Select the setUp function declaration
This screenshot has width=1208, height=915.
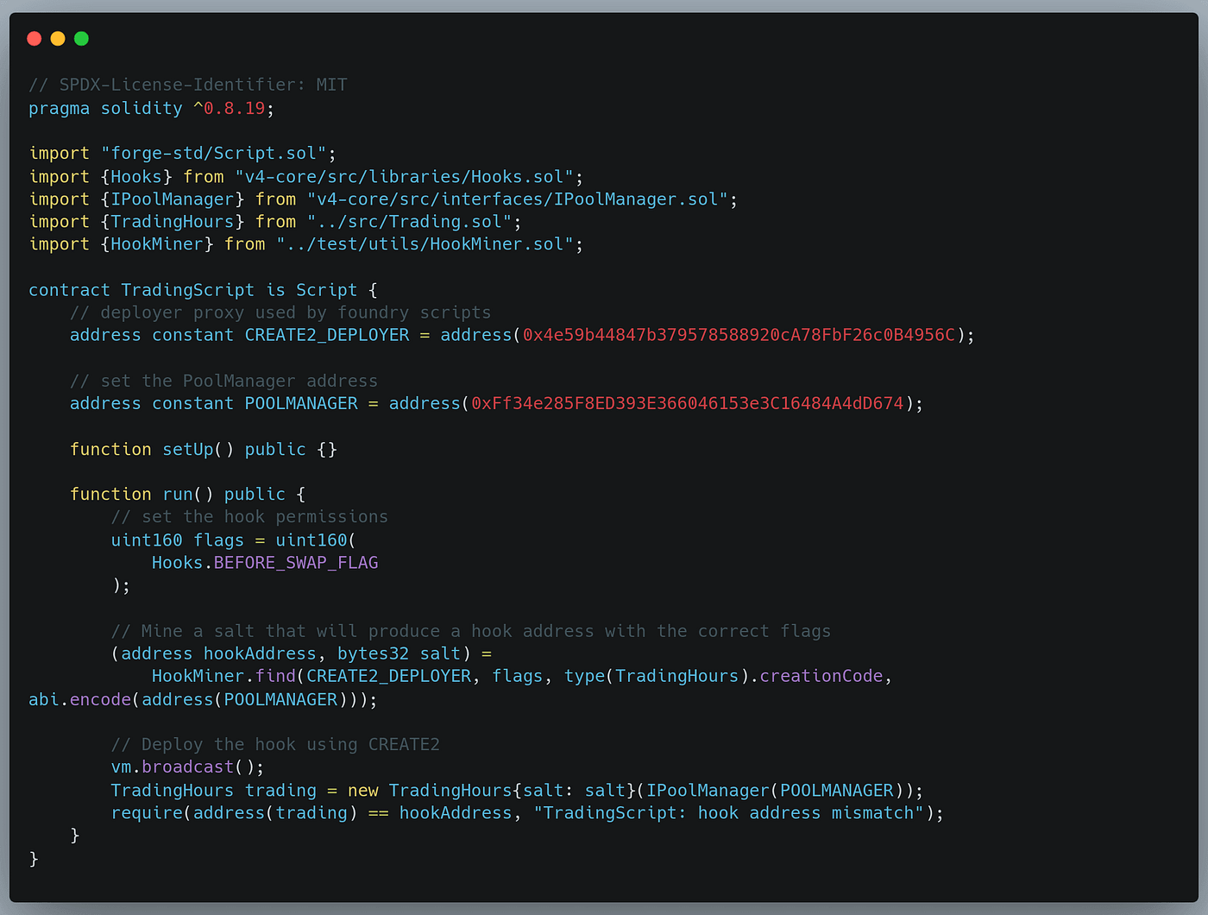point(202,449)
